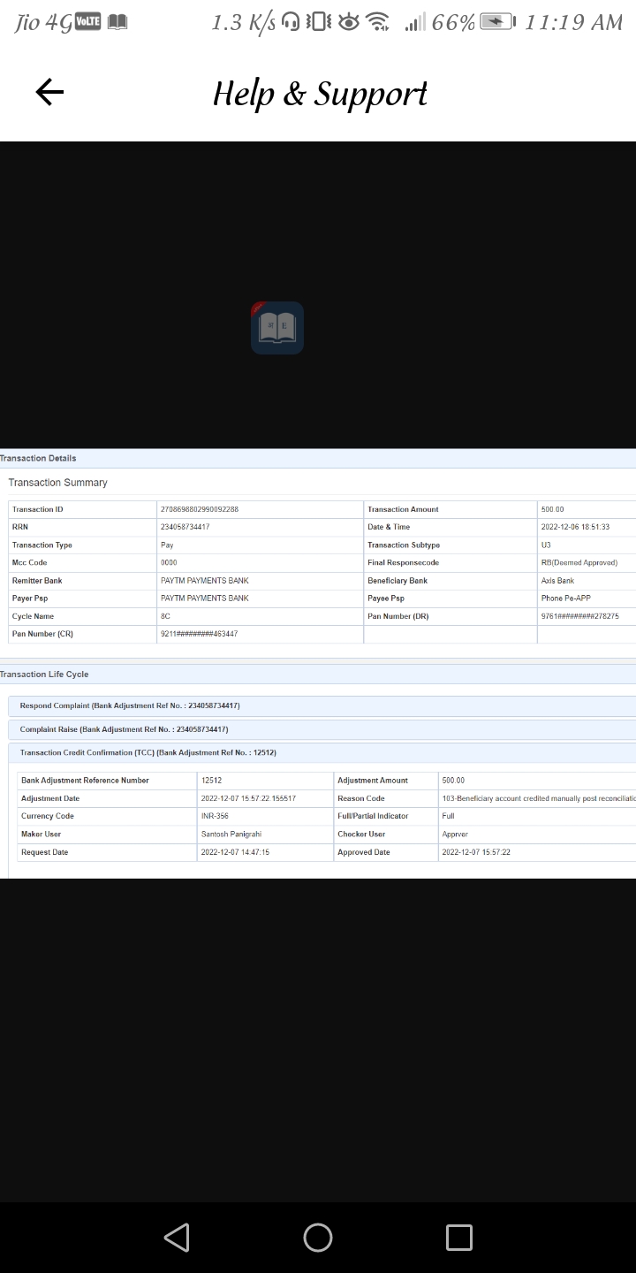Tap the back arrow in header

point(49,92)
